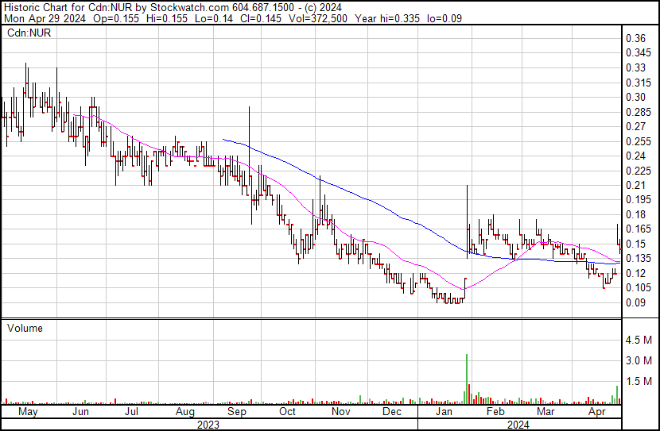Click the 0.09 price axis label
This screenshot has height=431, width=660.
(x=635, y=302)
